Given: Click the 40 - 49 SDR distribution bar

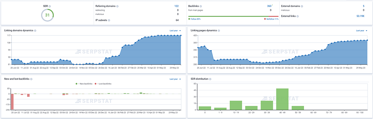Looking at the screenshot, I should (282, 99).
